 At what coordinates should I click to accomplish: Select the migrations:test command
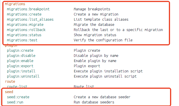click(x=22, y=40)
